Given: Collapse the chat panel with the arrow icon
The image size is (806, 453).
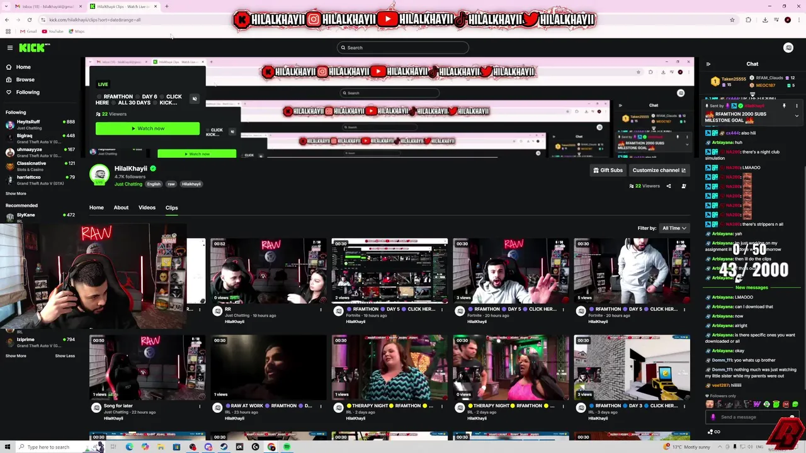Looking at the screenshot, I should click(x=708, y=64).
